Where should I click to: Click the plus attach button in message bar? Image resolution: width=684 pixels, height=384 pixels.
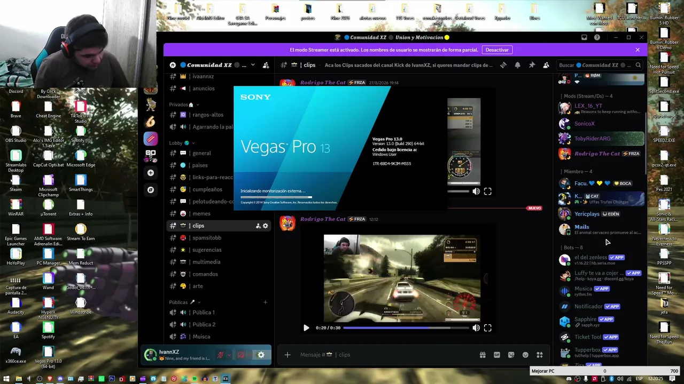pos(287,355)
